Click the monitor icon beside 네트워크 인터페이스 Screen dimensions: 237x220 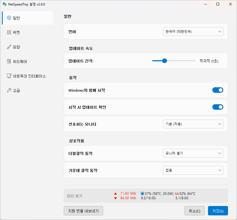click(x=9, y=76)
